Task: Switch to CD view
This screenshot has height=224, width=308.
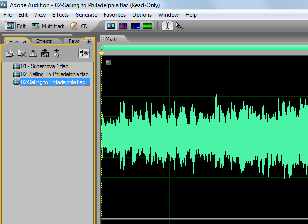Action: (79, 26)
